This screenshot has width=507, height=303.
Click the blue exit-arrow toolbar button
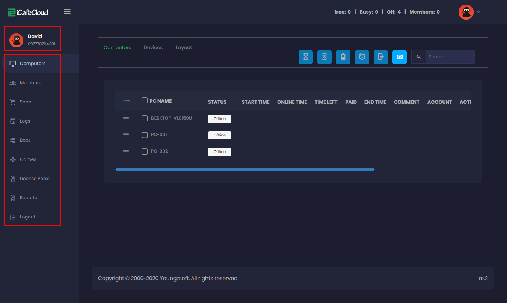(x=380, y=57)
